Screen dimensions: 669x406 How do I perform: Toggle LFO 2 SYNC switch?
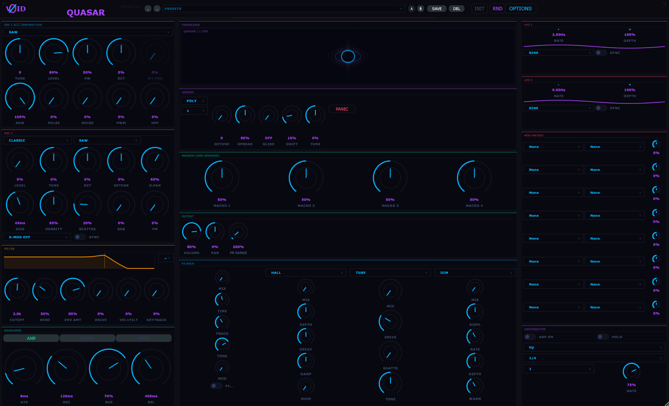click(x=601, y=108)
